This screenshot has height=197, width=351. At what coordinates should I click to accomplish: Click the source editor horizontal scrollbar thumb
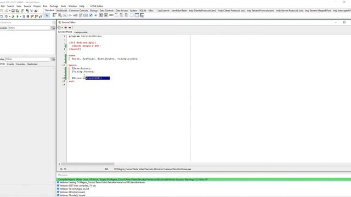(88, 164)
